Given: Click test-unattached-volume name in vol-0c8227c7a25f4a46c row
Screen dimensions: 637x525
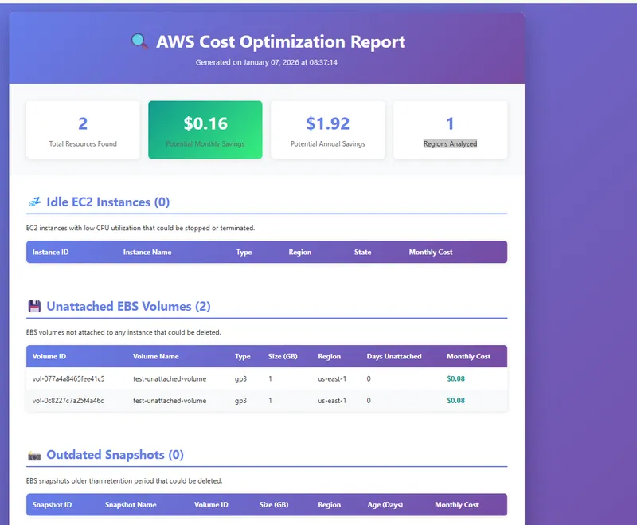Looking at the screenshot, I should 170,400.
